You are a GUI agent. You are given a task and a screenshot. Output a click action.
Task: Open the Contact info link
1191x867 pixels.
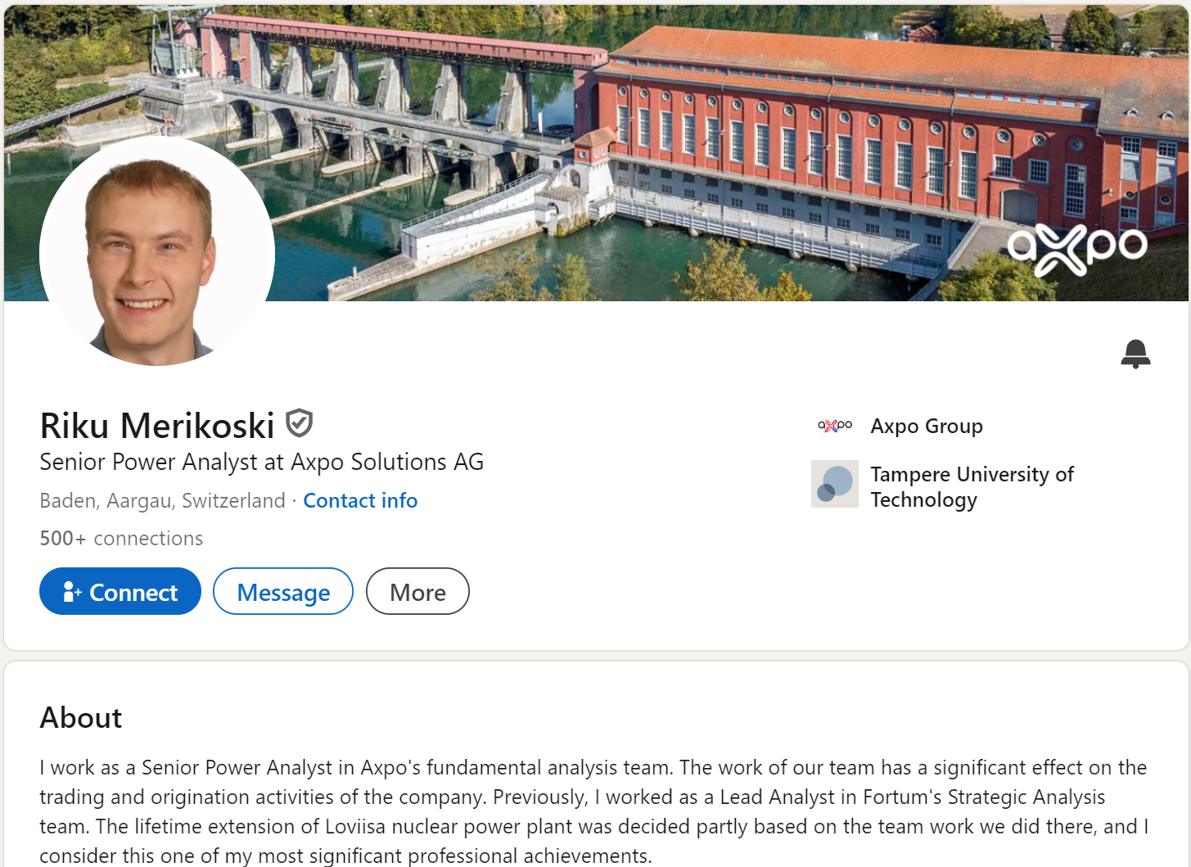point(360,500)
